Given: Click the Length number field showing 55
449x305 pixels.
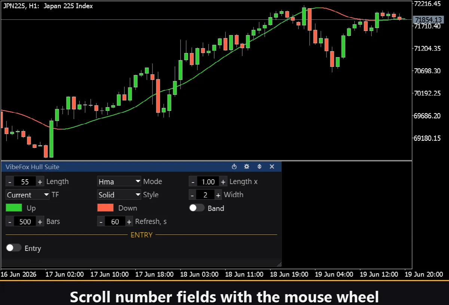Looking at the screenshot, I should tap(25, 182).
